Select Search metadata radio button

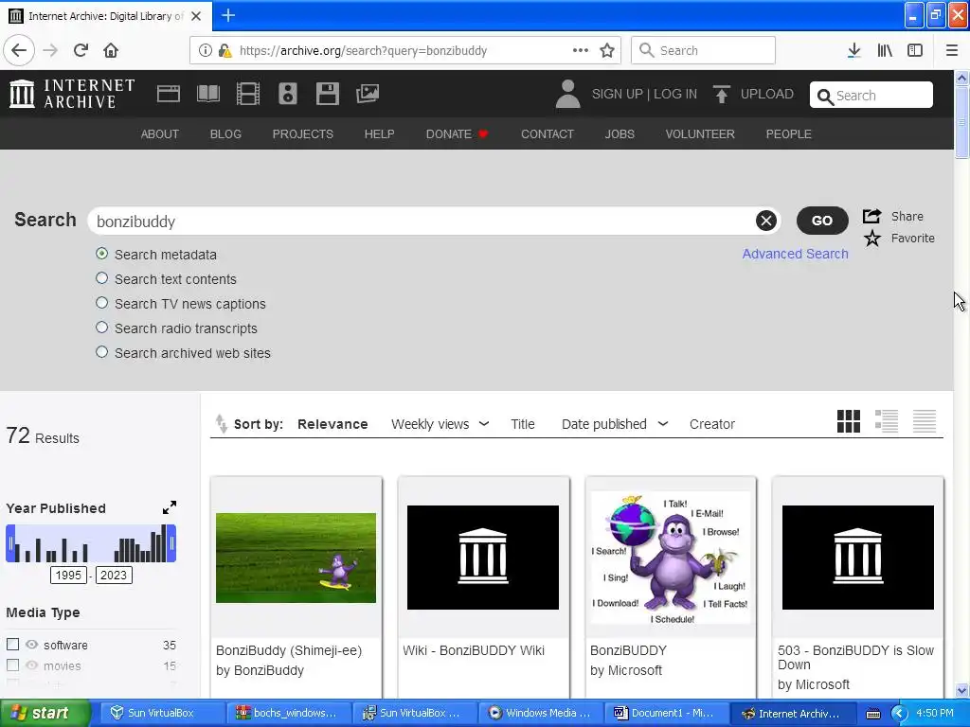(x=102, y=254)
